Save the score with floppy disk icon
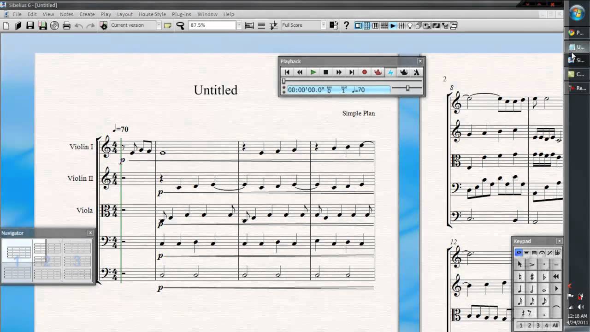 tap(30, 25)
